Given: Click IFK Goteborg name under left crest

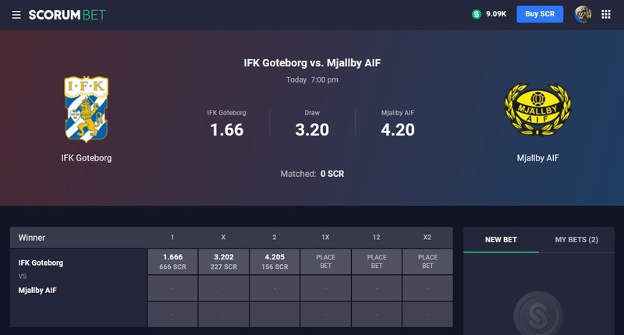Looking at the screenshot, I should (x=87, y=158).
